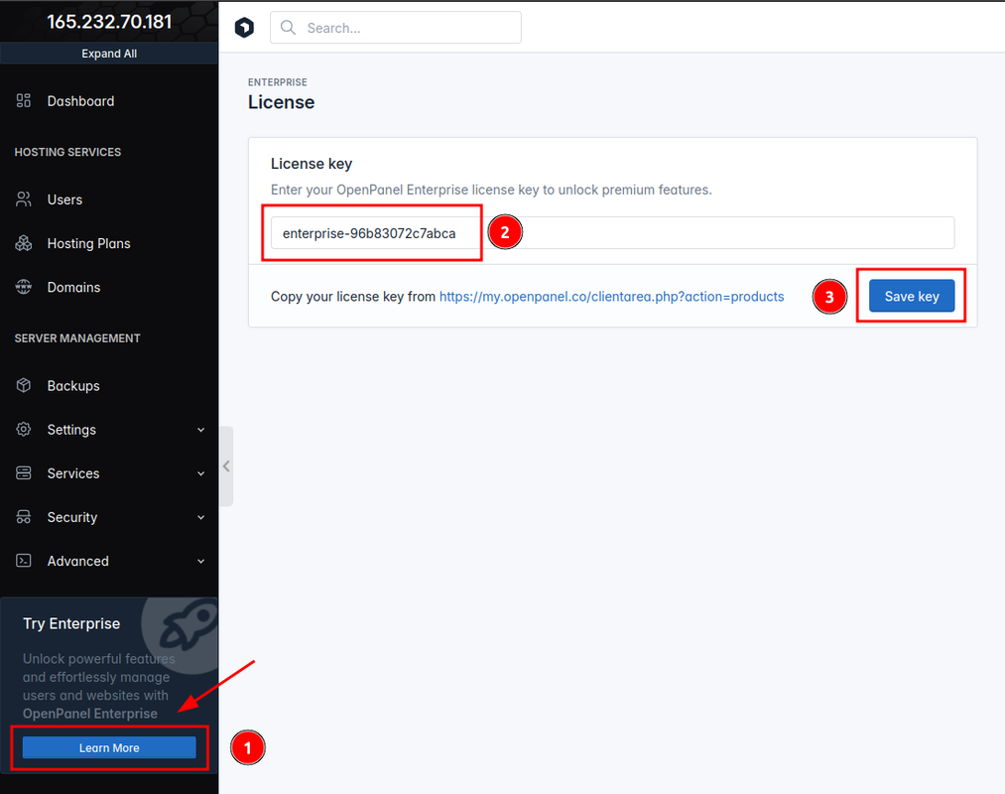The width and height of the screenshot is (1005, 794).
Task: Open the Hosting Plans menu item
Action: [109, 243]
